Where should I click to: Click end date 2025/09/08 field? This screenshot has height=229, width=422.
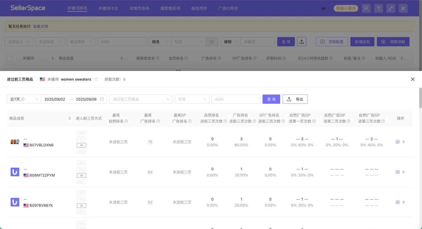pos(86,99)
